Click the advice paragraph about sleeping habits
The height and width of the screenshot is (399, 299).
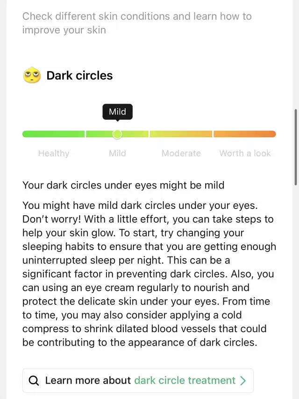149,274
